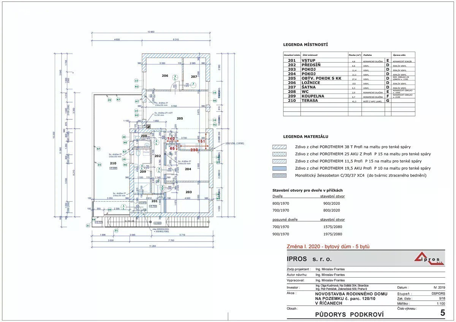Click the red 230 dimension label
The width and height of the screenshot is (456, 322).
coord(194,150)
